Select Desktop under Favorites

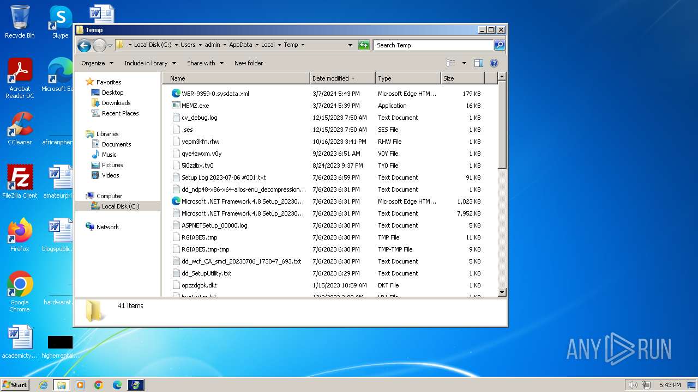point(112,93)
